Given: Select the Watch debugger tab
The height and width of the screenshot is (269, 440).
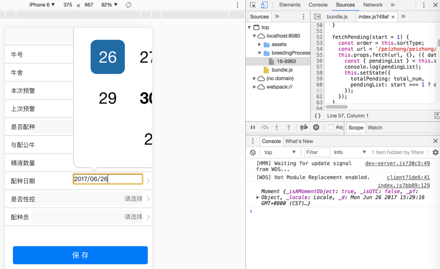Looking at the screenshot, I should pyautogui.click(x=375, y=127).
